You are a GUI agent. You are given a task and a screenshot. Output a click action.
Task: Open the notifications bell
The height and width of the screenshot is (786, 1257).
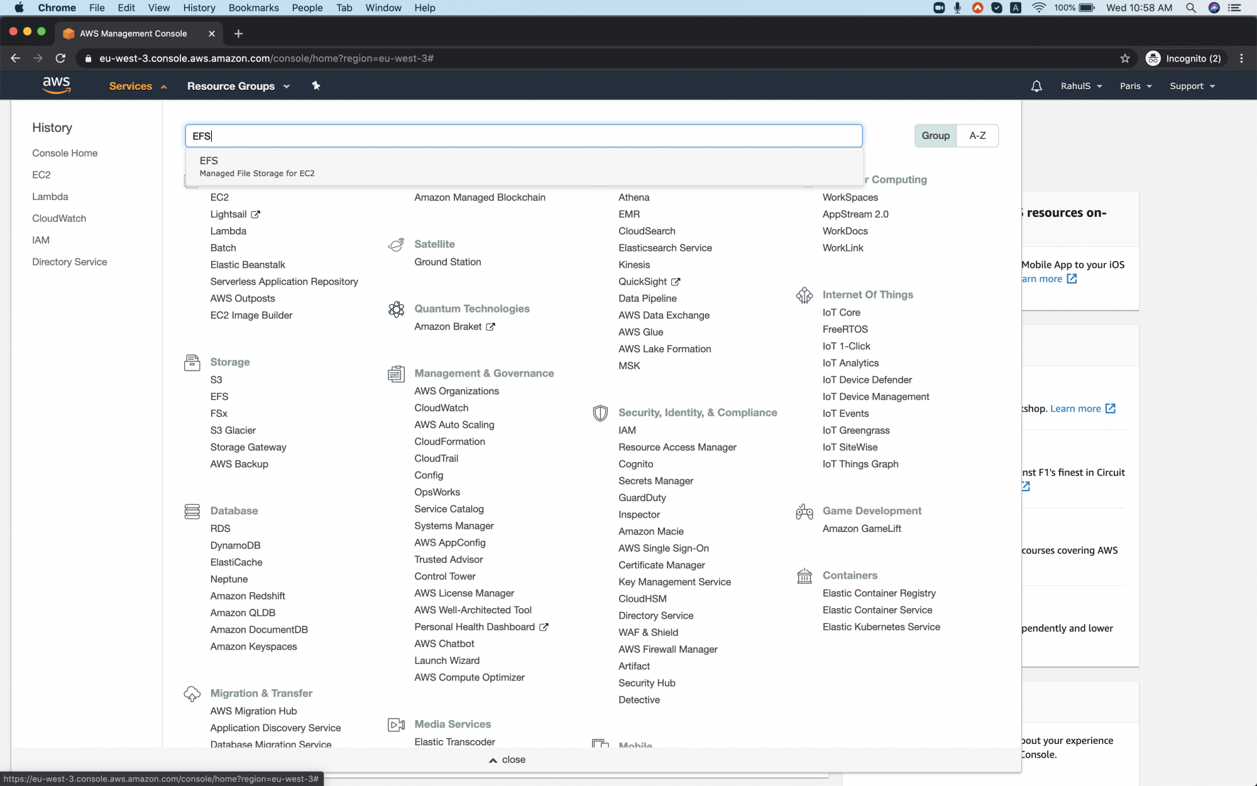[x=1036, y=86]
